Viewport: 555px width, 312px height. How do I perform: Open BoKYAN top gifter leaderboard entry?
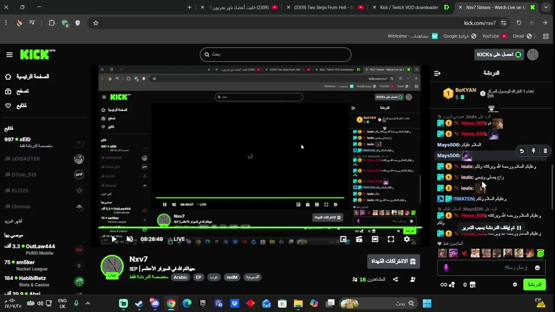(460, 93)
